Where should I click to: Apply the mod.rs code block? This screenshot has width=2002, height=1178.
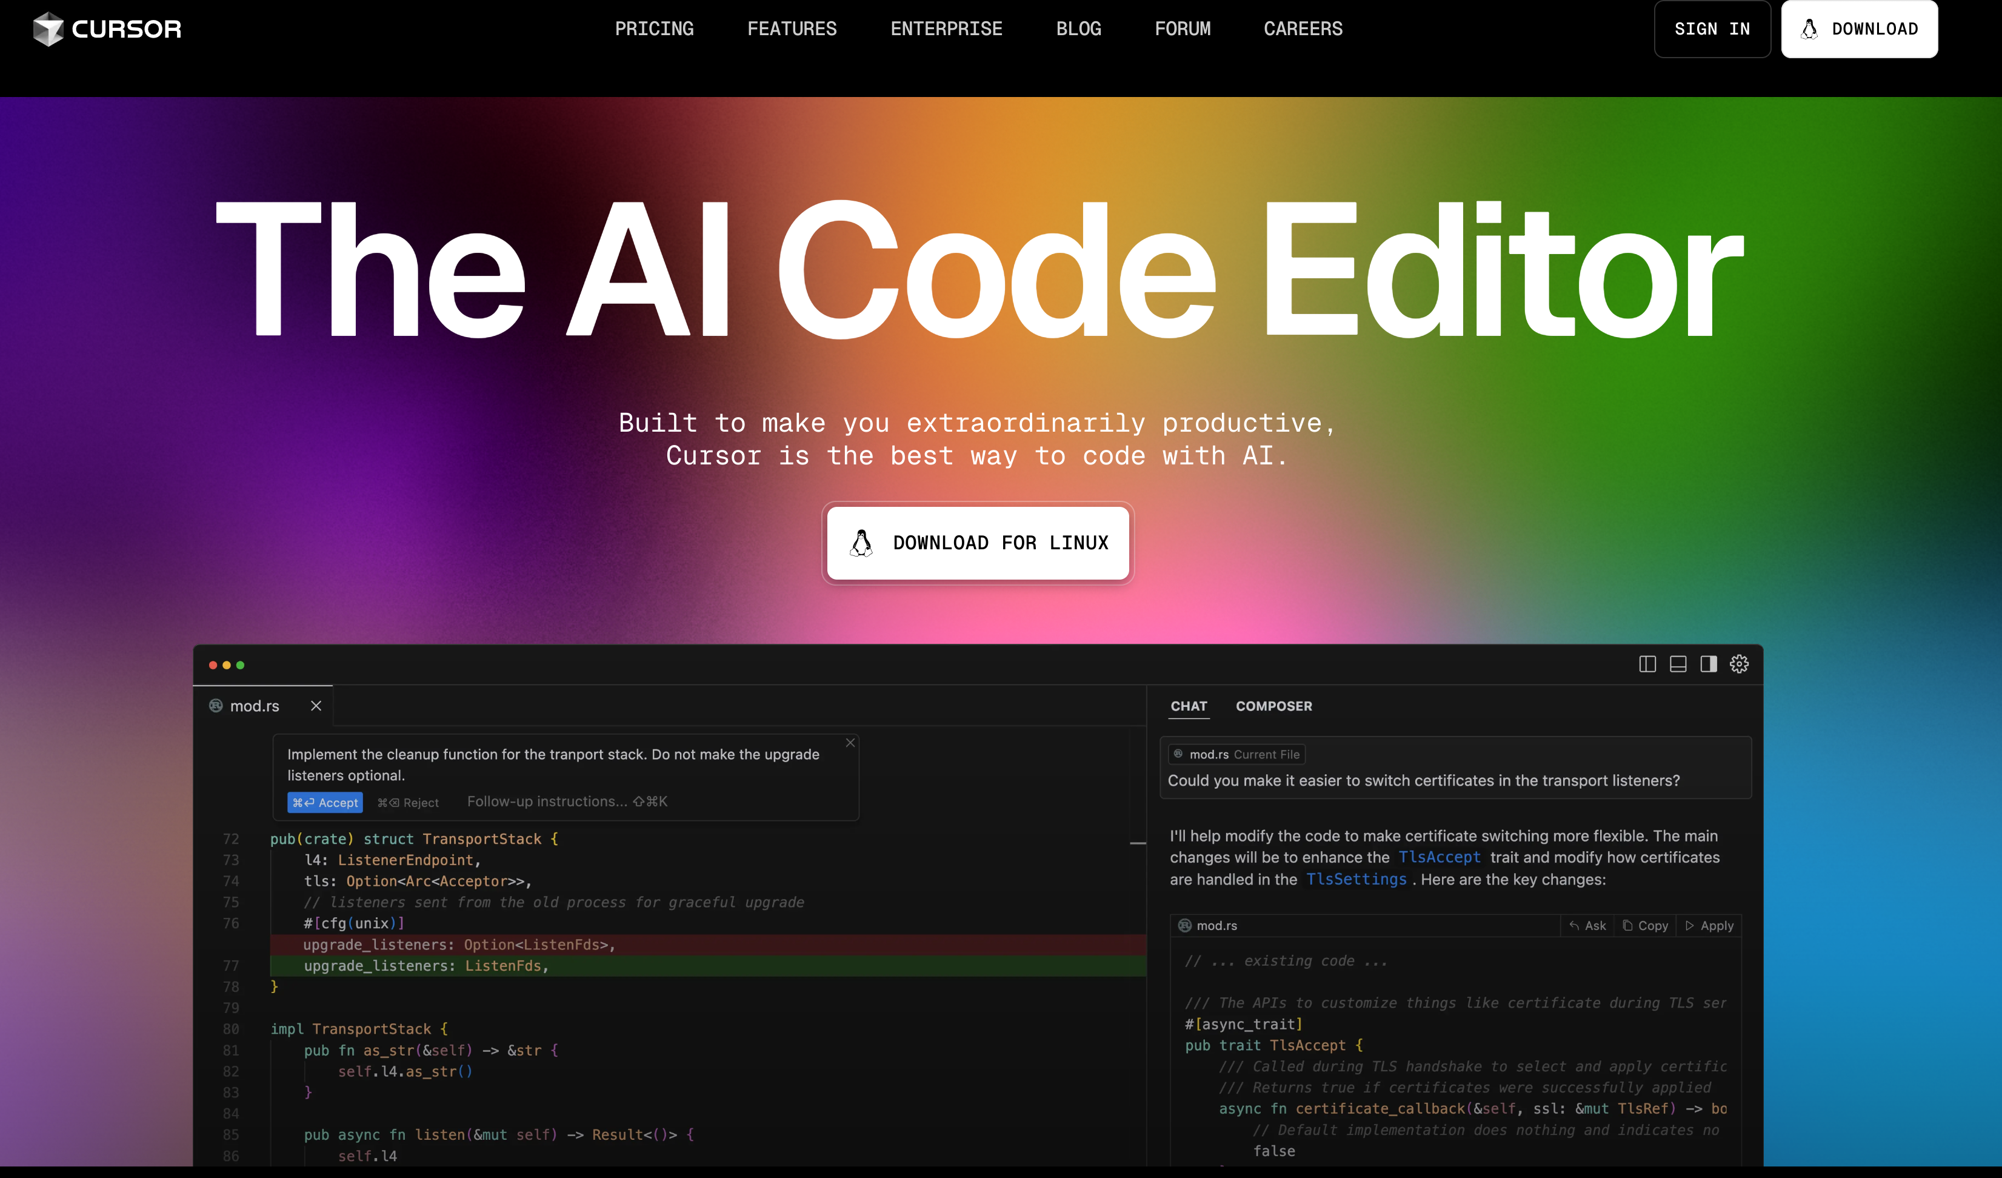tap(1710, 926)
